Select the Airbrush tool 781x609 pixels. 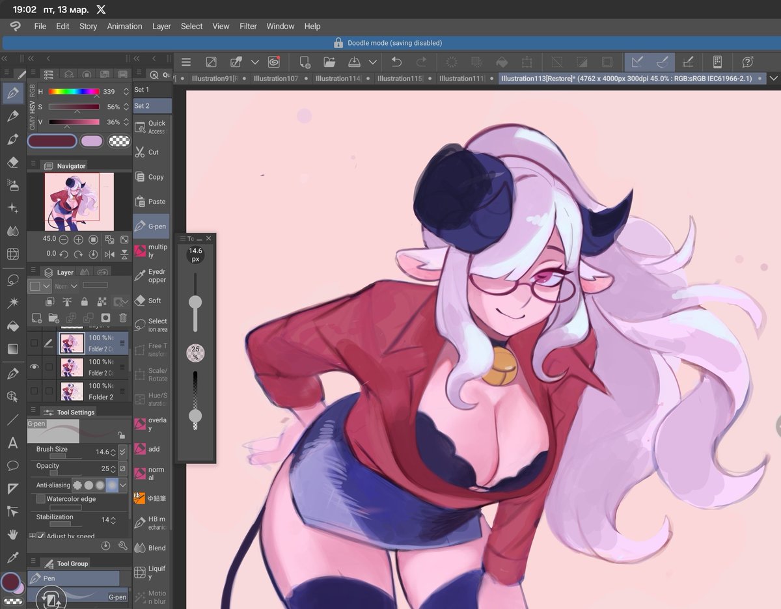(12, 185)
